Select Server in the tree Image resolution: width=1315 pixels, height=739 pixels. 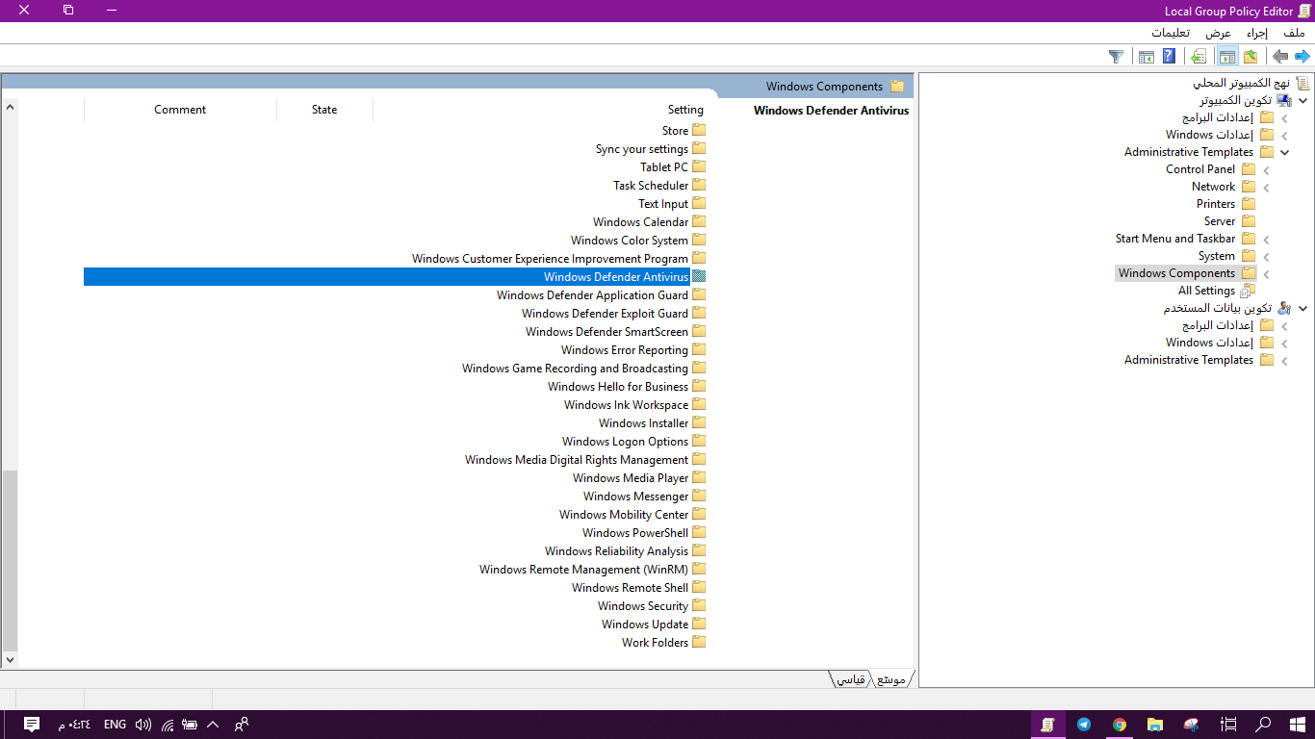click(1220, 221)
